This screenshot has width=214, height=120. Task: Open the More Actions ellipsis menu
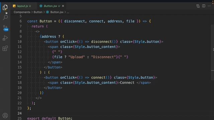click(209, 6)
